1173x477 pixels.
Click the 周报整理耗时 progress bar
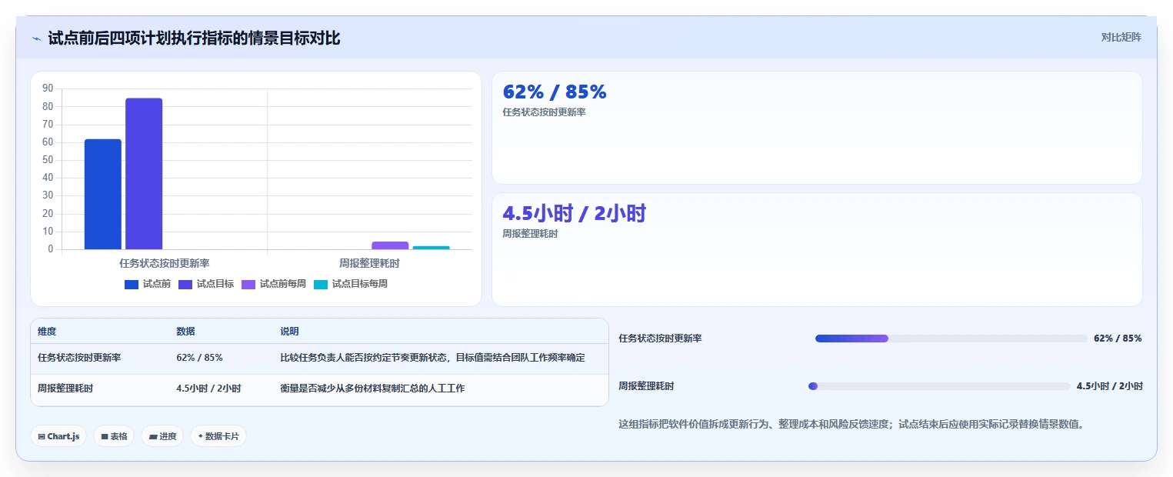939,386
